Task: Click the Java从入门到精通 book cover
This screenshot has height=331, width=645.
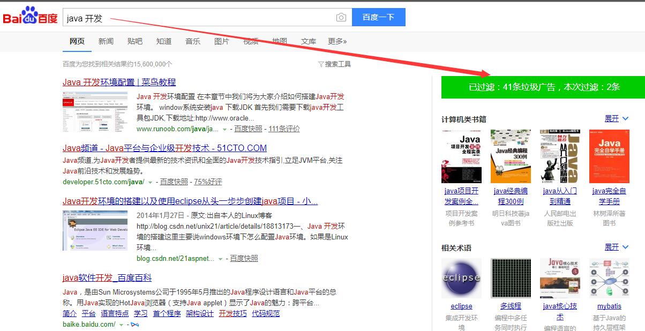Action: point(560,156)
